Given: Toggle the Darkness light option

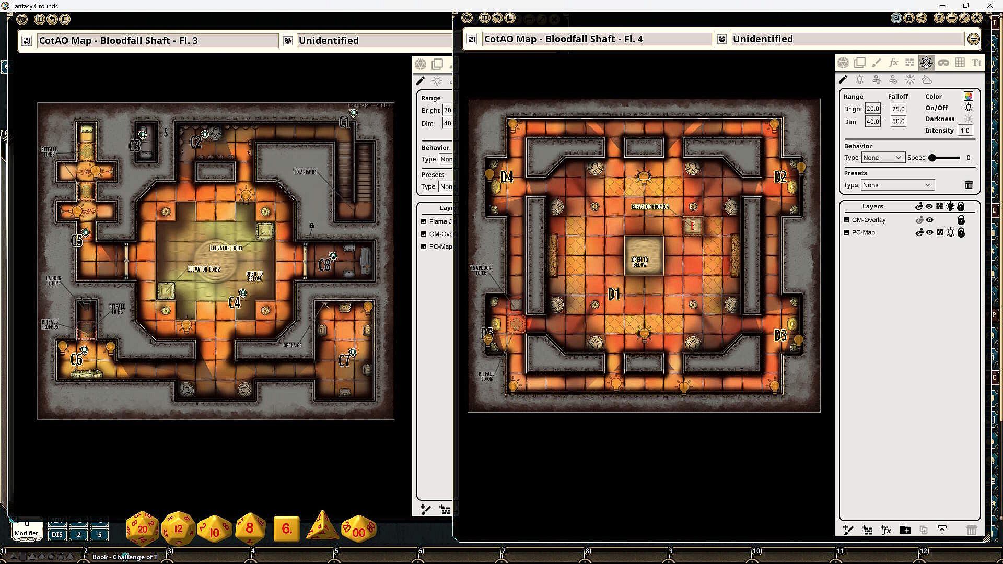Looking at the screenshot, I should tap(969, 119).
